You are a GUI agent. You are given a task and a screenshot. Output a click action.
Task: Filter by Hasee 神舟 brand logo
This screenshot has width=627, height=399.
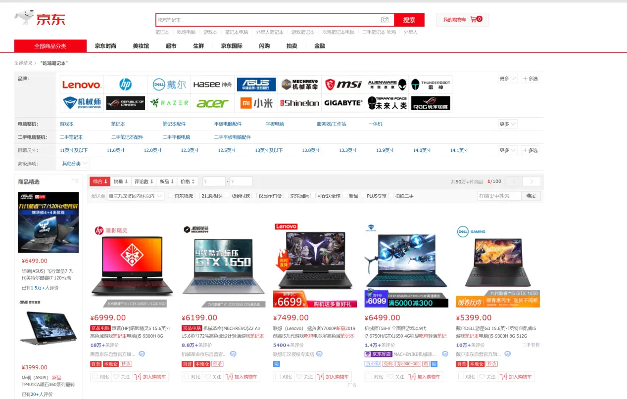[x=213, y=85]
